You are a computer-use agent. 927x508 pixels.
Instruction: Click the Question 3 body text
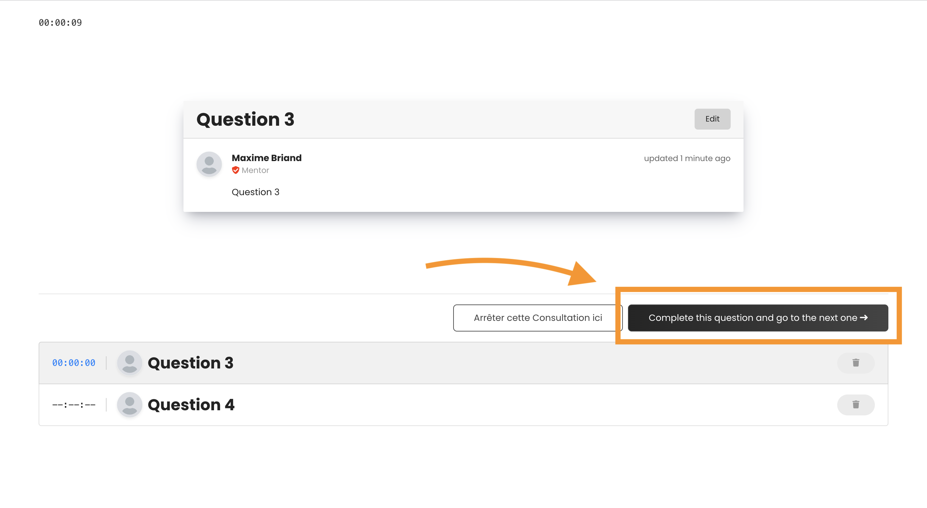[x=255, y=192]
